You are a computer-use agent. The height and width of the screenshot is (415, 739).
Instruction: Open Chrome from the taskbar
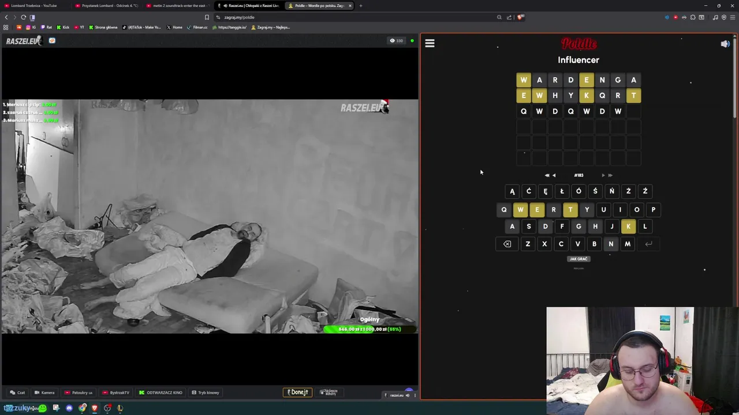point(82,408)
